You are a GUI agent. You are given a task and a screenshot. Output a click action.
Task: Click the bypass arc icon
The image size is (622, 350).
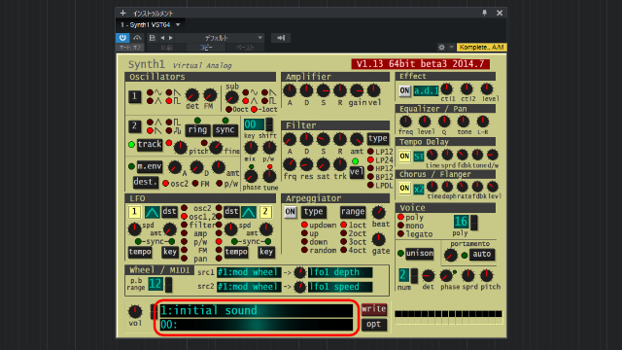tap(137, 38)
